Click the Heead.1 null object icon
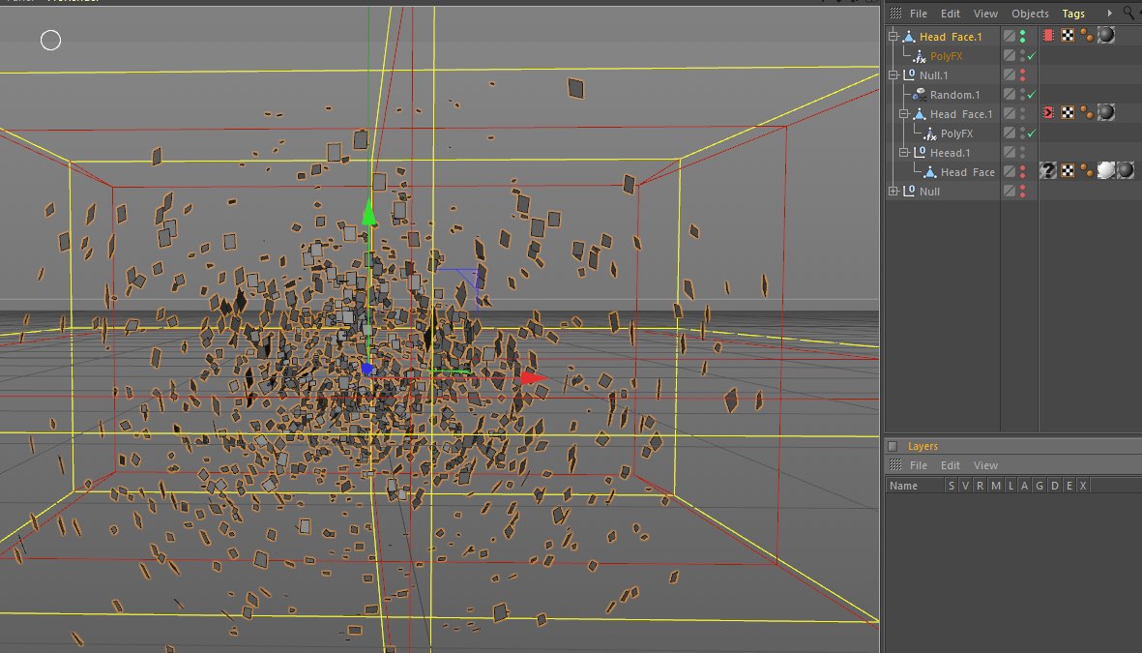The width and height of the screenshot is (1142, 653). pyautogui.click(x=920, y=152)
